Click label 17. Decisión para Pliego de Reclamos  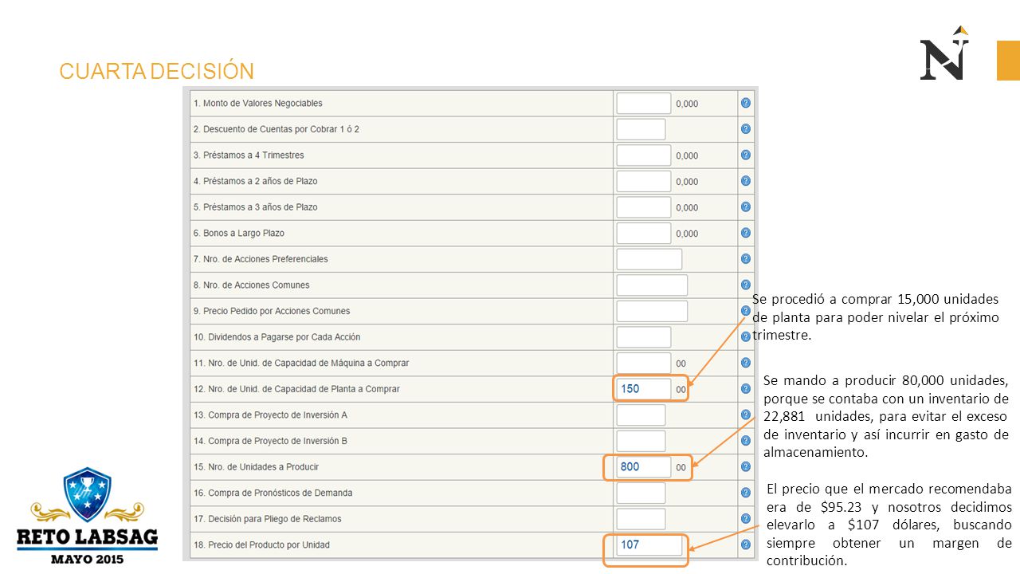266,519
